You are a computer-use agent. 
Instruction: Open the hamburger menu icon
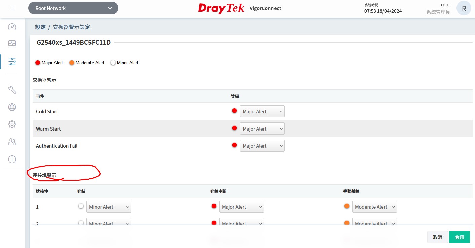(x=13, y=8)
